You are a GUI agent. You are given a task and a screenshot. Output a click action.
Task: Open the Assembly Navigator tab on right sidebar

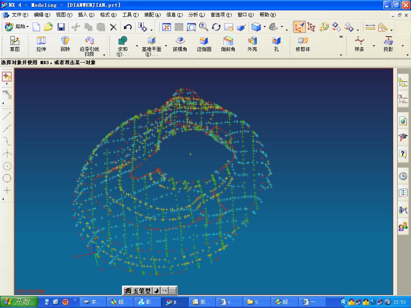point(403,83)
